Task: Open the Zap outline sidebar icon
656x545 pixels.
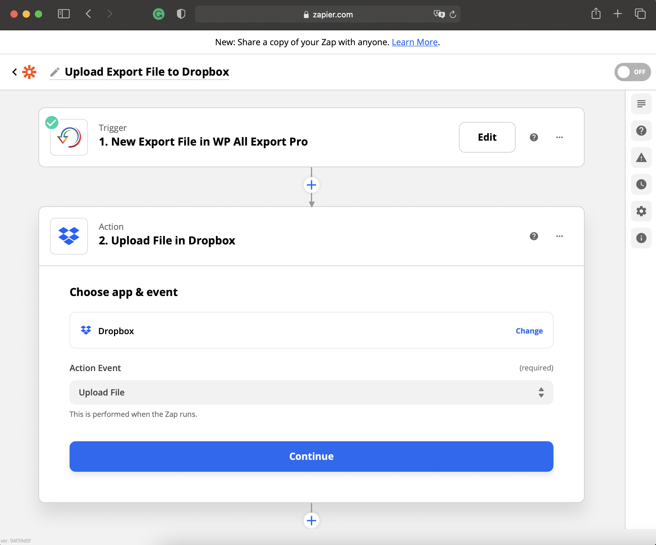Action: pyautogui.click(x=641, y=104)
